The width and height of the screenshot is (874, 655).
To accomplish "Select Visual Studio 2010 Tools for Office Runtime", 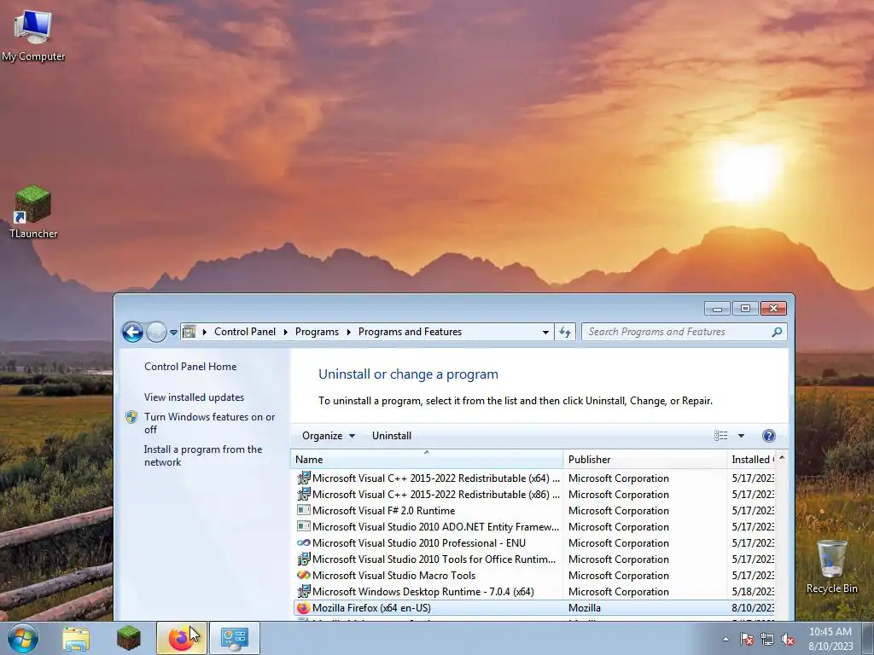I will [x=534, y=559].
